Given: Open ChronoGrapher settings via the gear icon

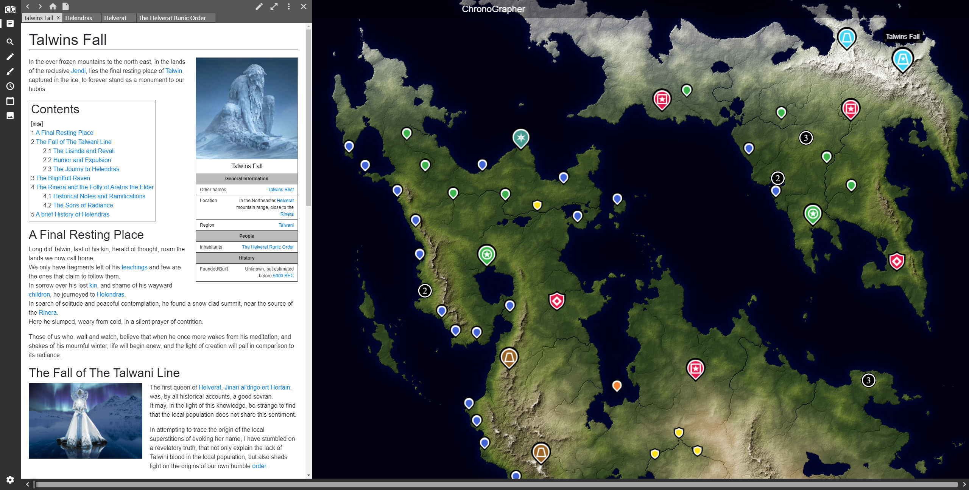Looking at the screenshot, I should pyautogui.click(x=10, y=480).
